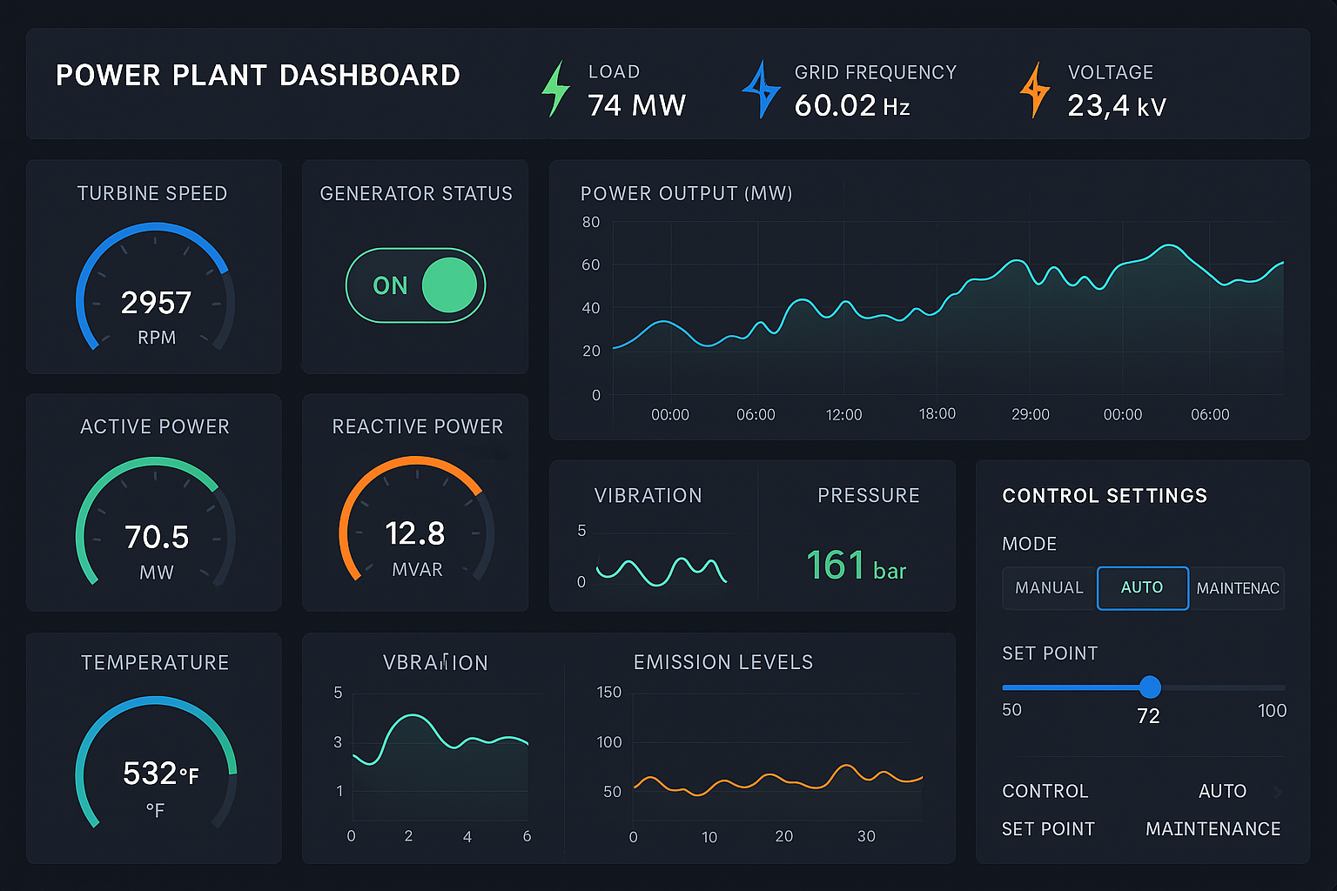Toggle the Generator Status ON switch
This screenshot has width=1337, height=891.
[x=416, y=285]
